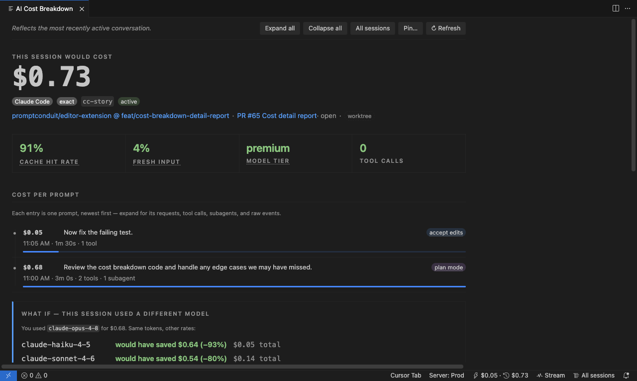
Task: Click '11:05 AM · 1m 30s · 1 tool' details
Action: (x=60, y=244)
